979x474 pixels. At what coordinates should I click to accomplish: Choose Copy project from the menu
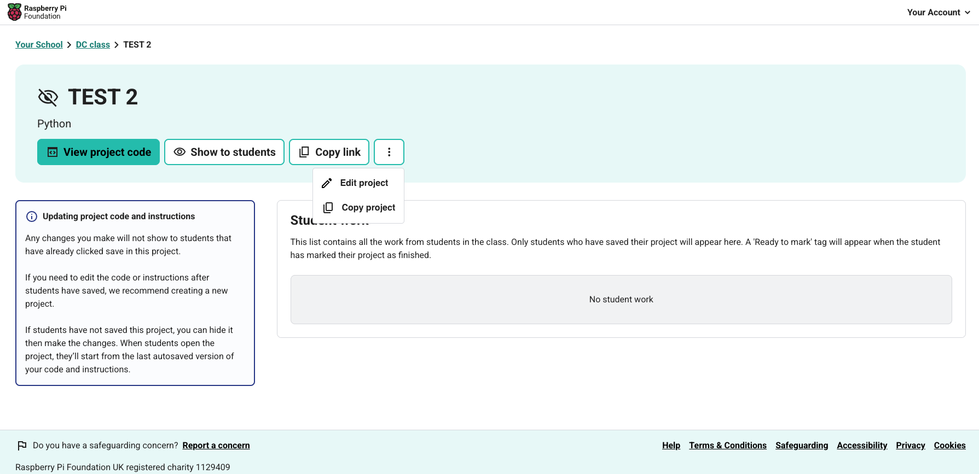pos(368,208)
